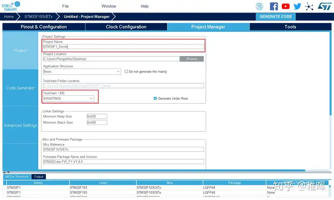
Task: Switch to the Tools tab
Action: point(290,27)
